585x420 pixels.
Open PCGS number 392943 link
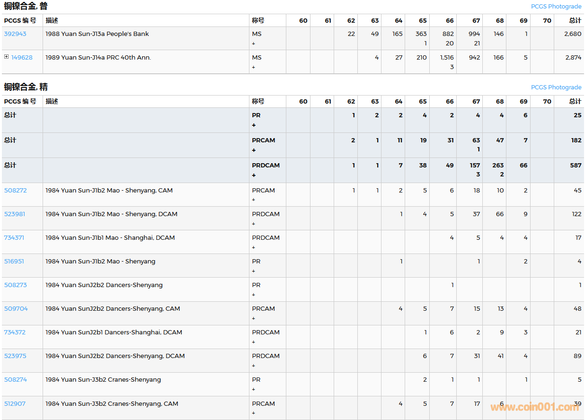click(x=15, y=34)
